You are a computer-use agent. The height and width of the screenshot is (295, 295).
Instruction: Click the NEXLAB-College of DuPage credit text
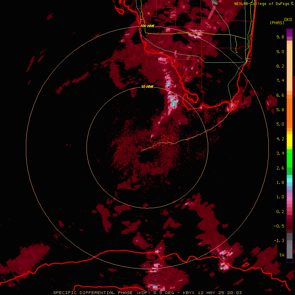(262, 4)
